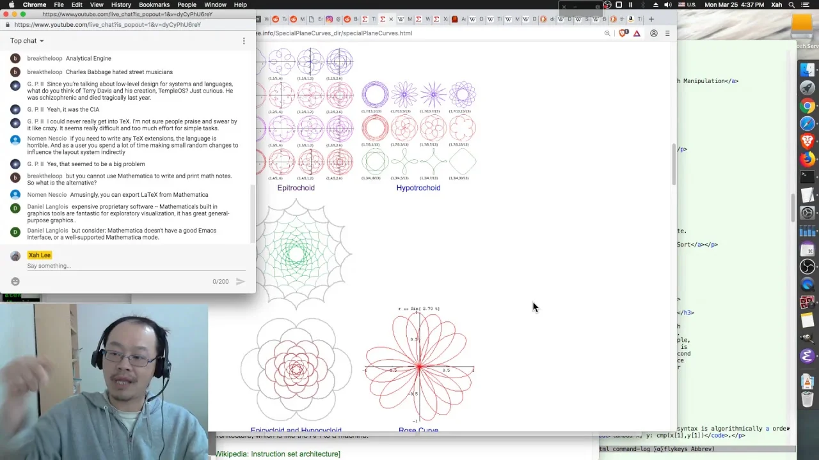Open the emoji picker in chat

pos(15,281)
